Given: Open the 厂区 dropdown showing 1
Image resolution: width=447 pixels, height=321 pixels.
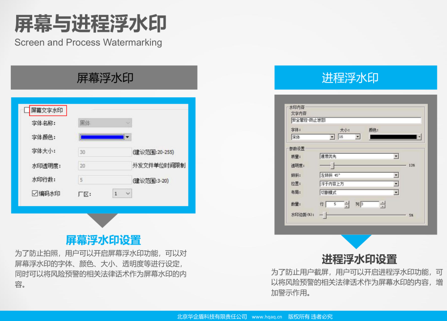Looking at the screenshot, I should click(122, 194).
